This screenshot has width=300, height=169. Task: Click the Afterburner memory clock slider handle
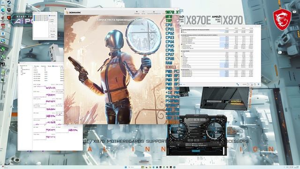pos(189,135)
